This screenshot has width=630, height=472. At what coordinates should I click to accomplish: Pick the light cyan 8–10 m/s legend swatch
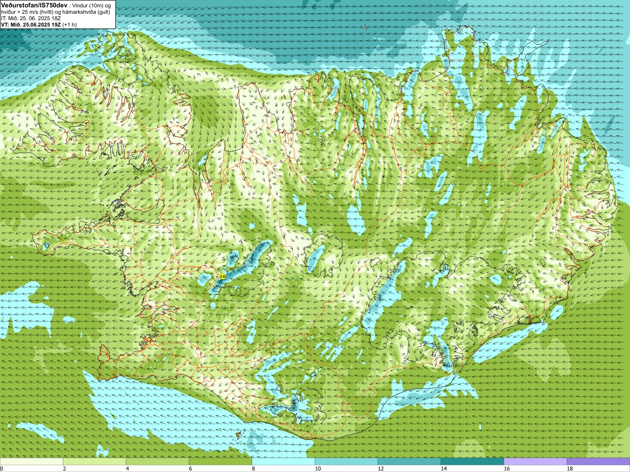coord(283,462)
